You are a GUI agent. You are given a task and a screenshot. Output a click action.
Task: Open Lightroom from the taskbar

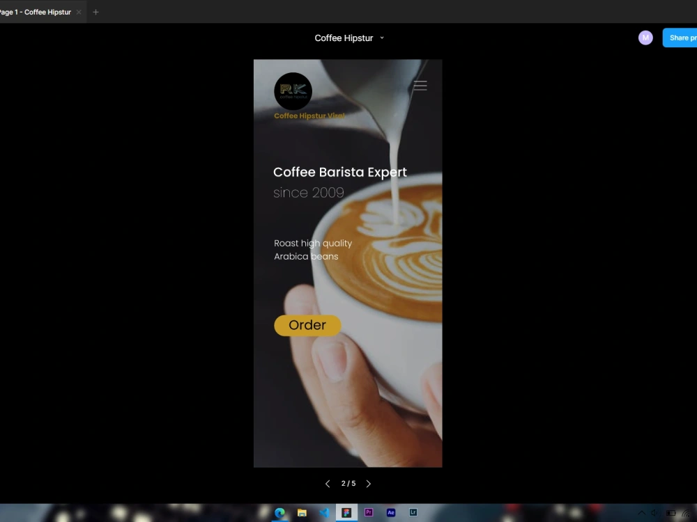[x=413, y=512]
